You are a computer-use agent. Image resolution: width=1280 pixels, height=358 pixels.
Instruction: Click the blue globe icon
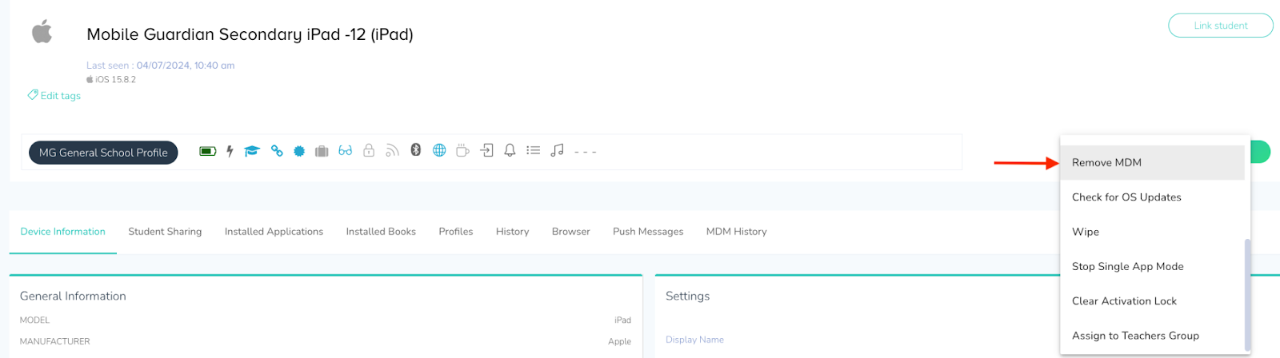439,150
